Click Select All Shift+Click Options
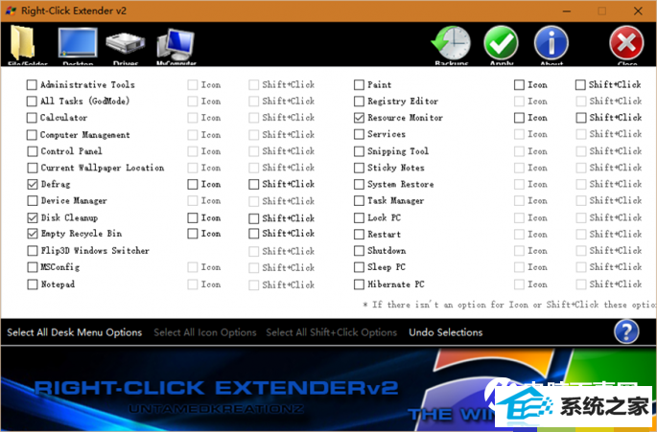The image size is (657, 432). point(332,332)
